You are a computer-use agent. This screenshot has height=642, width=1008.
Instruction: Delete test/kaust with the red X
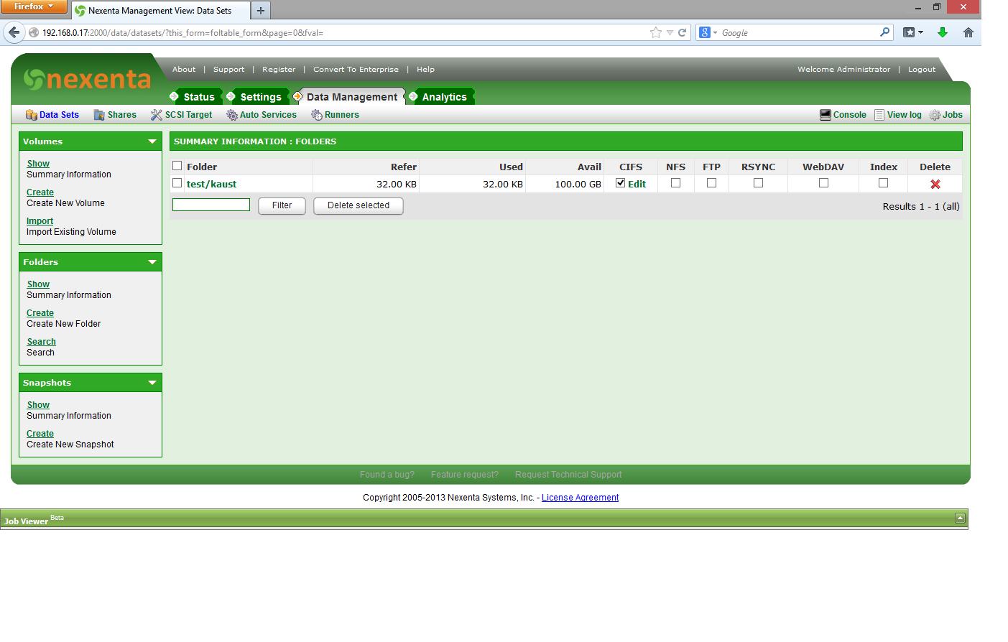tap(935, 184)
